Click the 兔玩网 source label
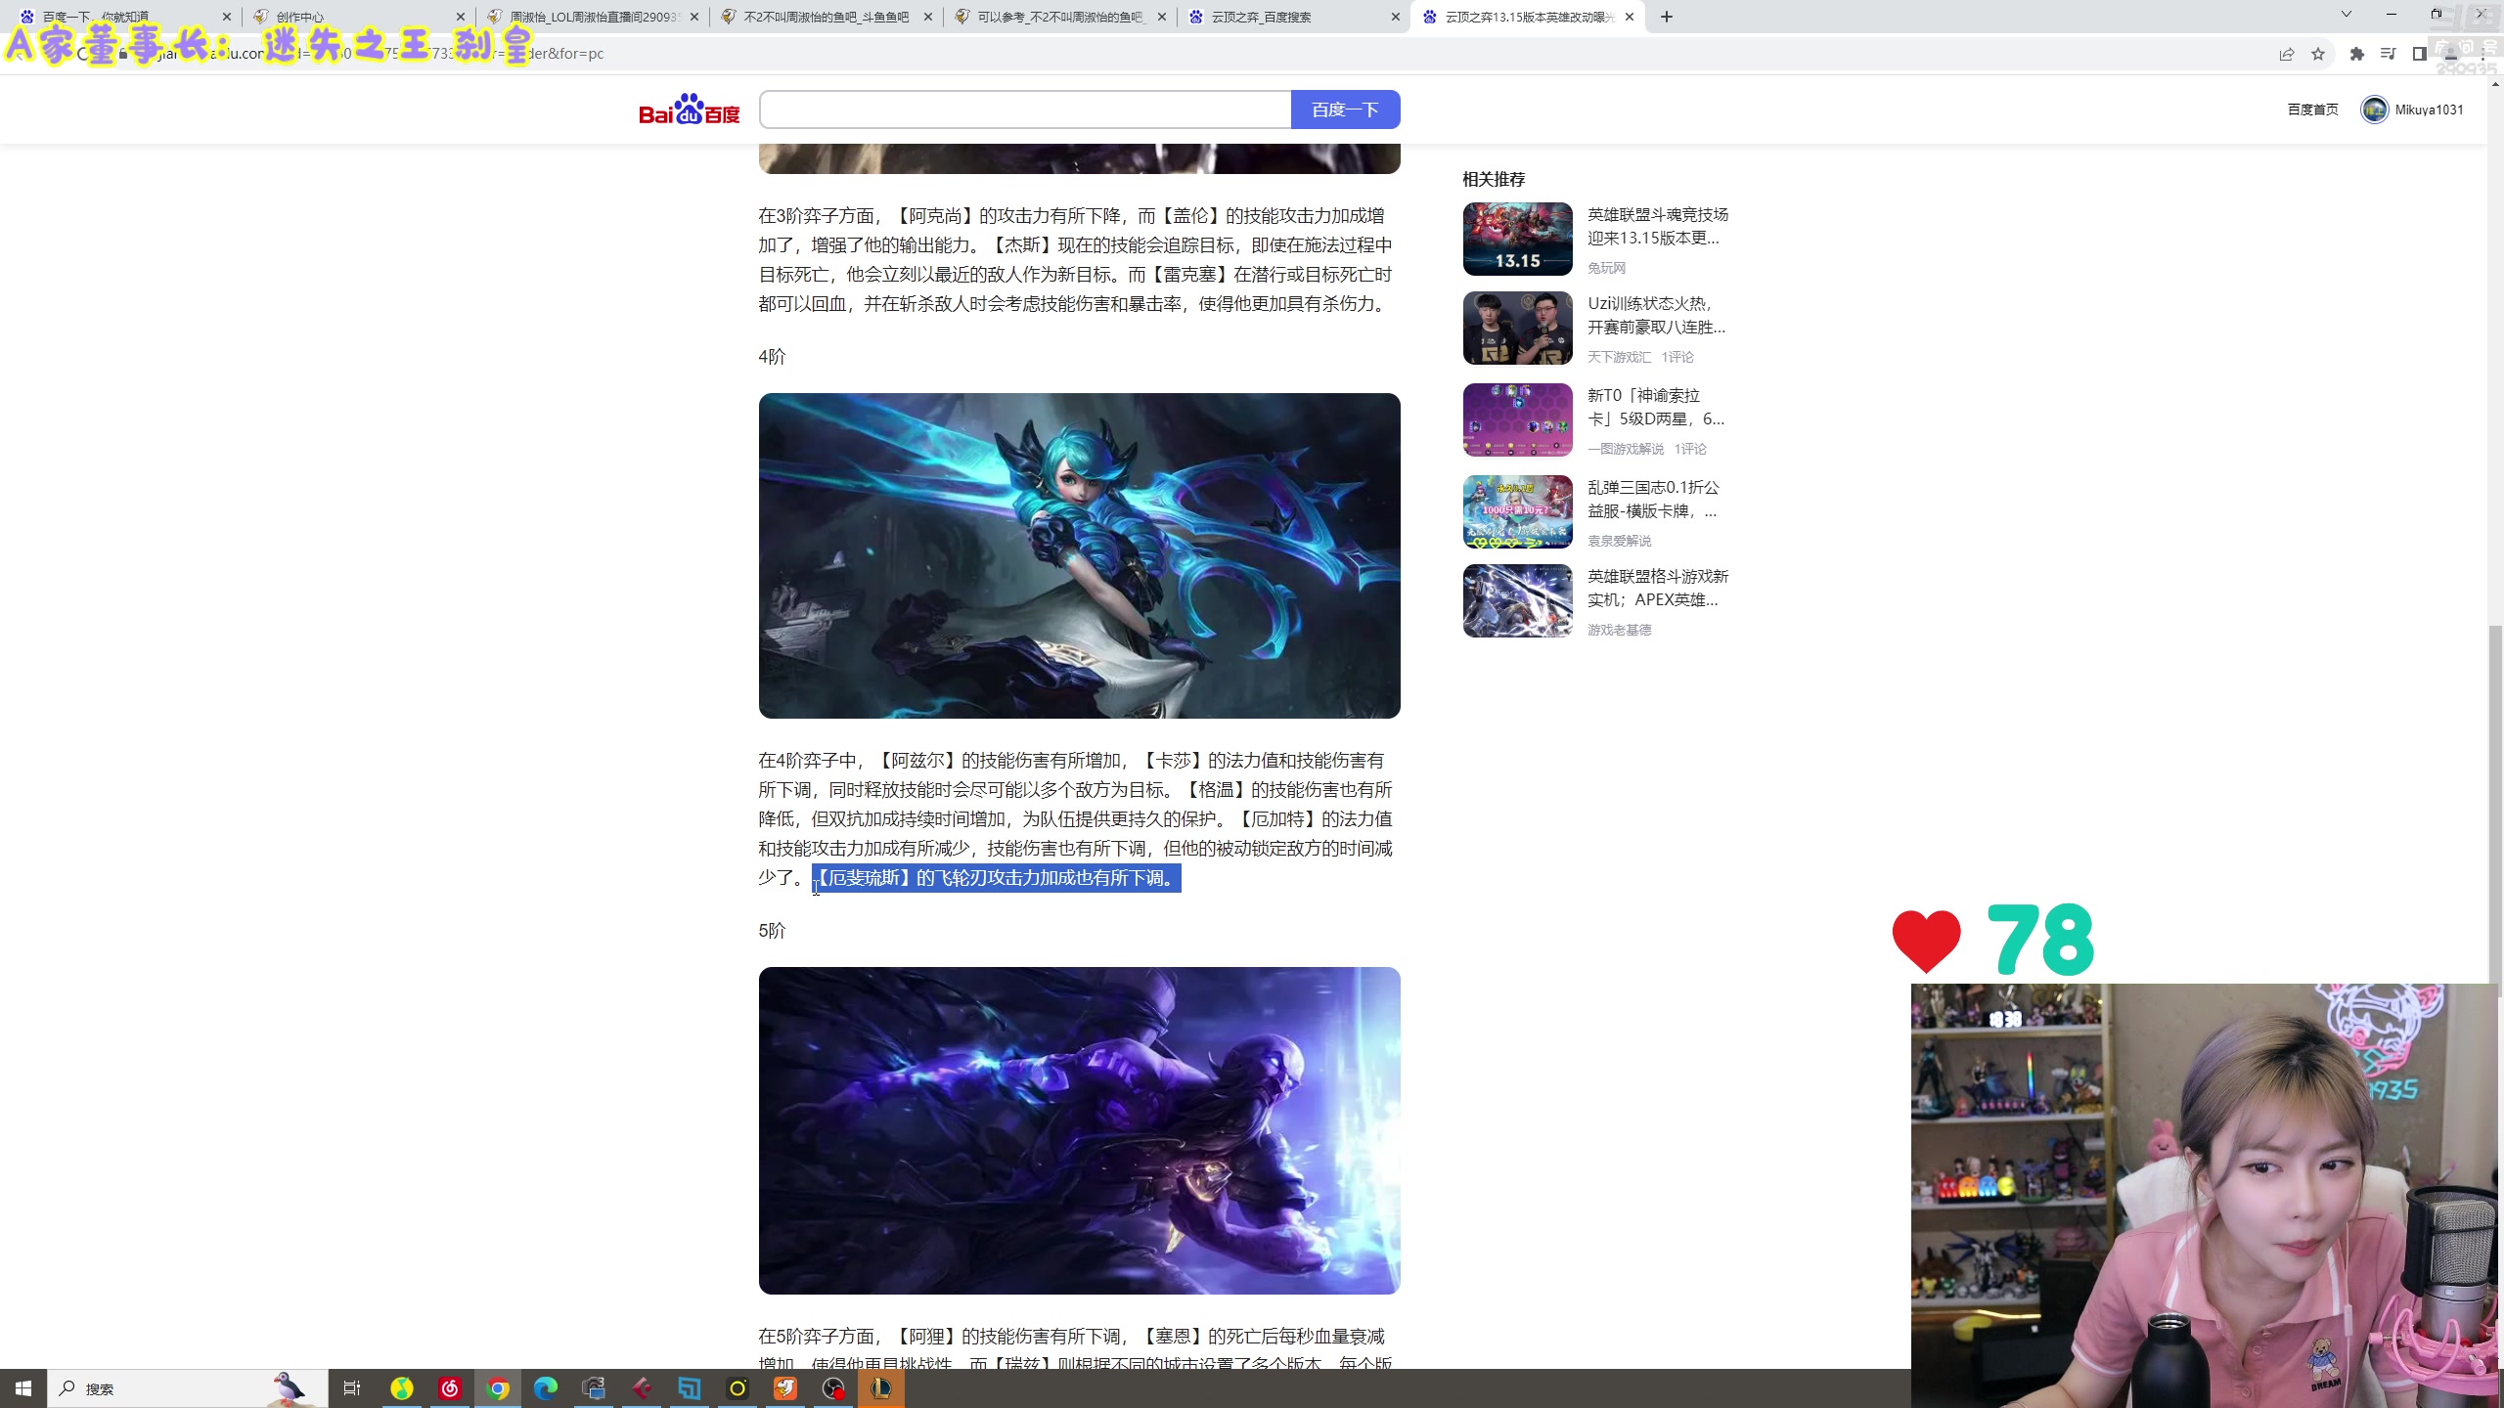This screenshot has height=1408, width=2504. (1606, 268)
